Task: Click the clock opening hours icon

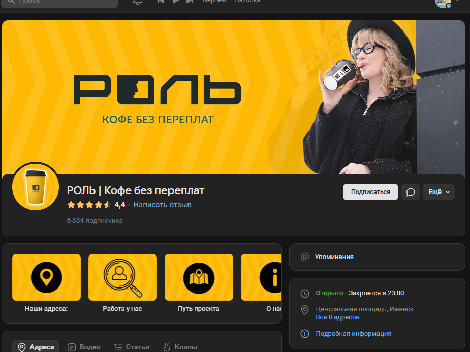Action: pos(305,293)
